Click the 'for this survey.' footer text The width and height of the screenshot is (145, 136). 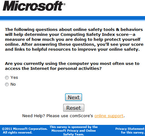(x=133, y=133)
